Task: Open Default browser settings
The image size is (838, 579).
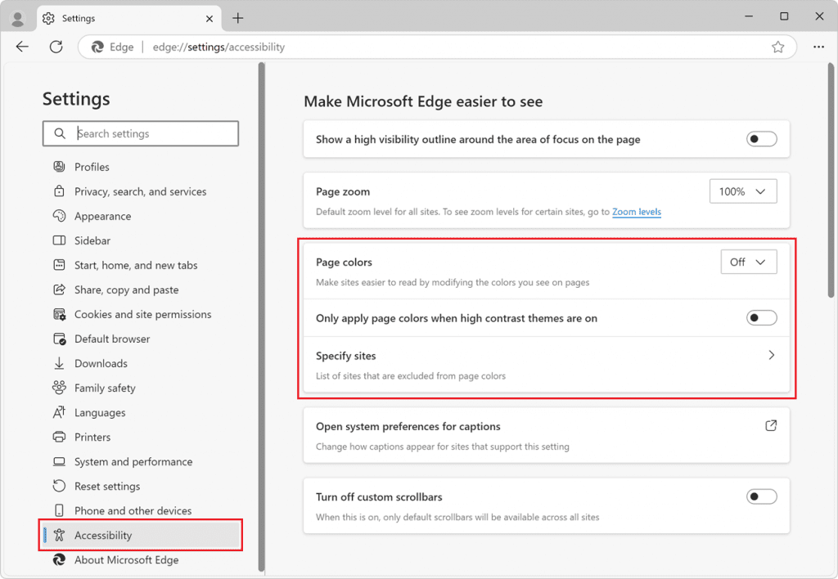Action: (x=112, y=339)
